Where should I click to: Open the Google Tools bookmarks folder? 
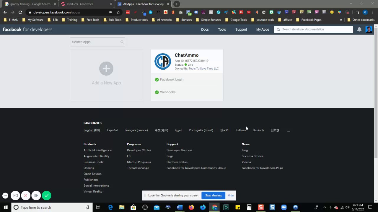[236, 20]
